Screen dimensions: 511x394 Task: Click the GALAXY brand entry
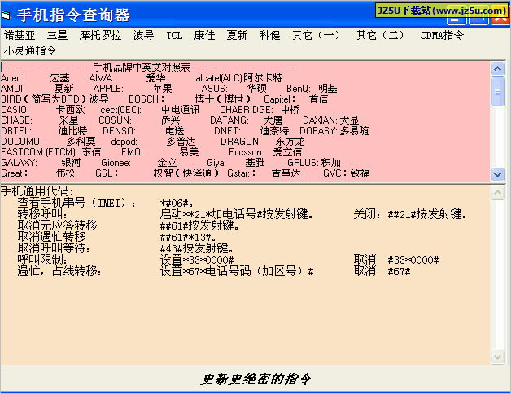pos(41,163)
